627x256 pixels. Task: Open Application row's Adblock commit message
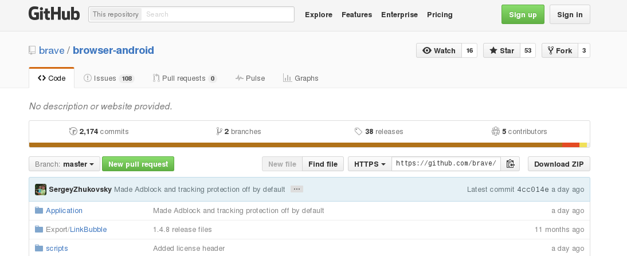(238, 211)
